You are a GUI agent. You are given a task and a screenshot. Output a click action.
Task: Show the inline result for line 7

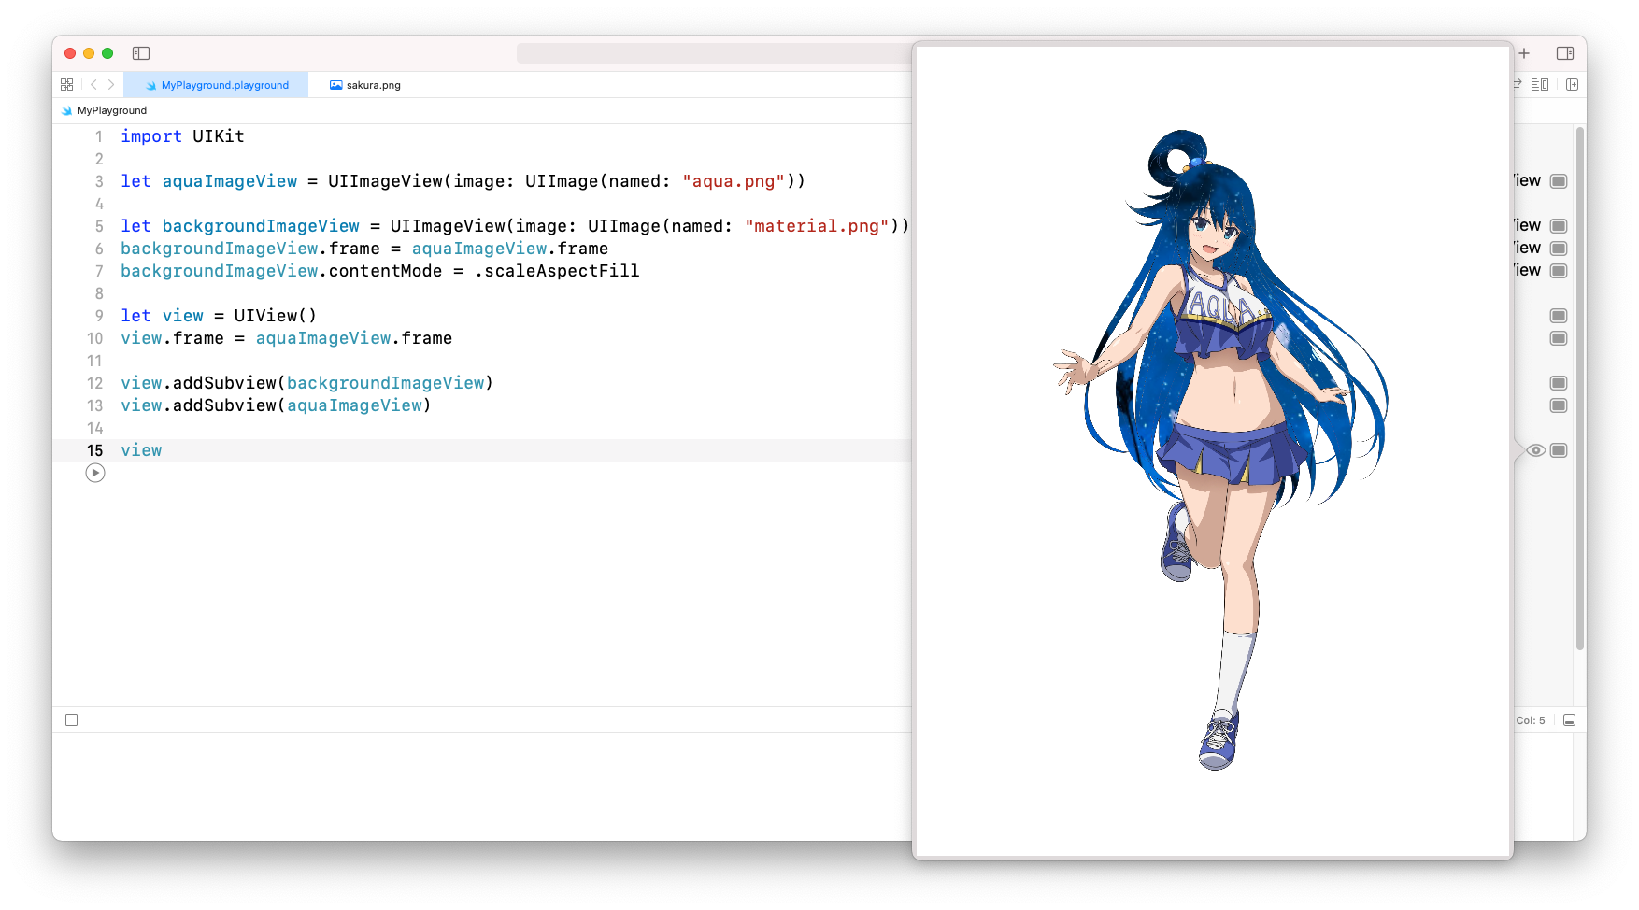(x=1559, y=271)
